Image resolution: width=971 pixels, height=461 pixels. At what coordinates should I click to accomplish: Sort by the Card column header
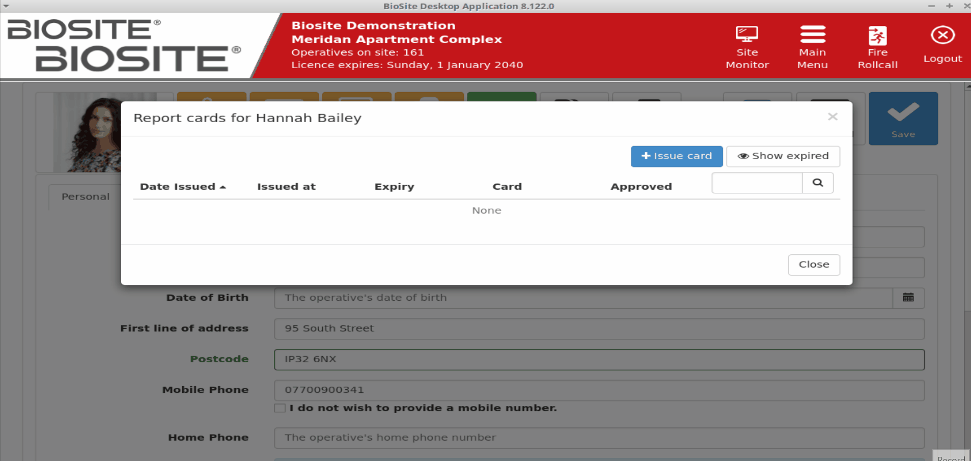click(507, 186)
